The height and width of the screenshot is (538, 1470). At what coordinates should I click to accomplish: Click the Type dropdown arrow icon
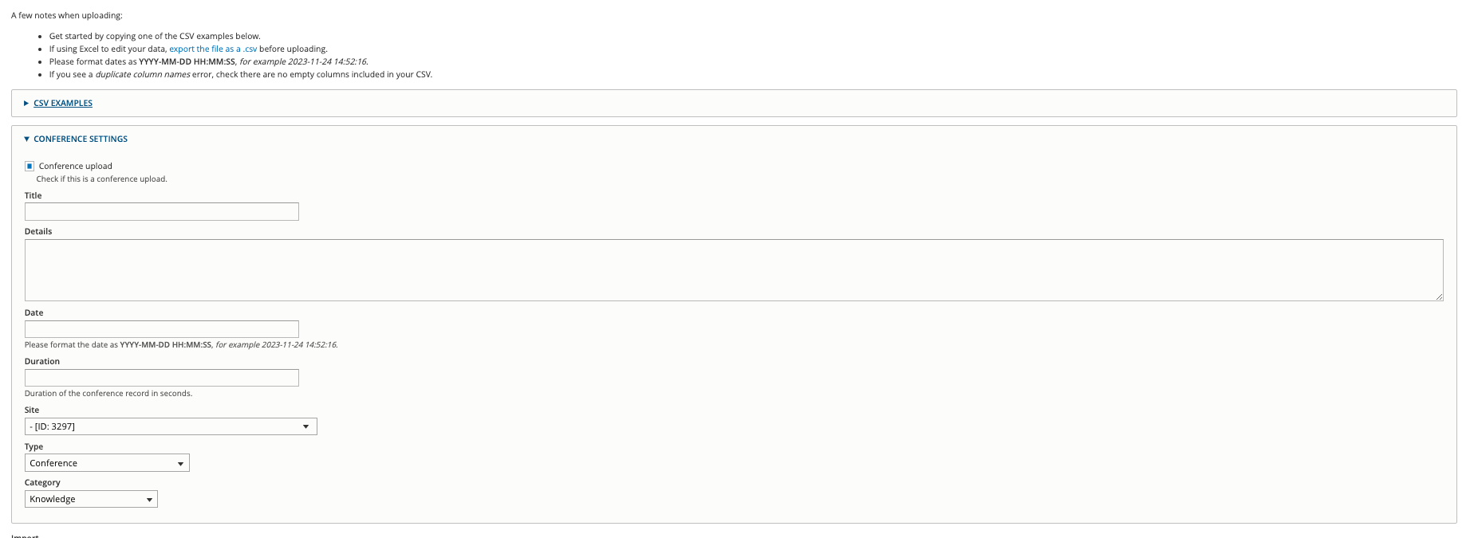point(180,464)
